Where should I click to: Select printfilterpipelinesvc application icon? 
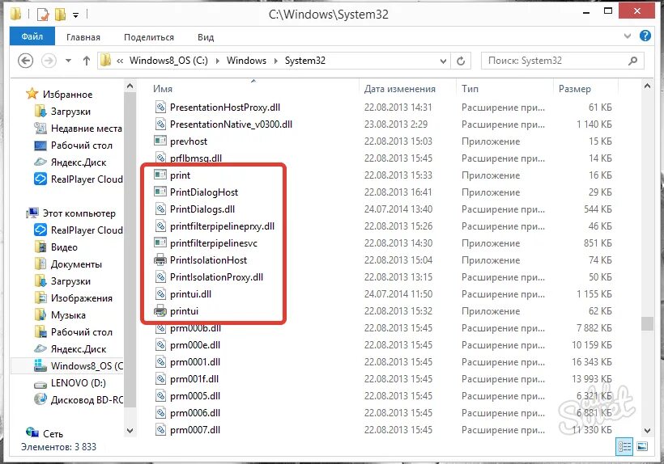pyautogui.click(x=160, y=243)
